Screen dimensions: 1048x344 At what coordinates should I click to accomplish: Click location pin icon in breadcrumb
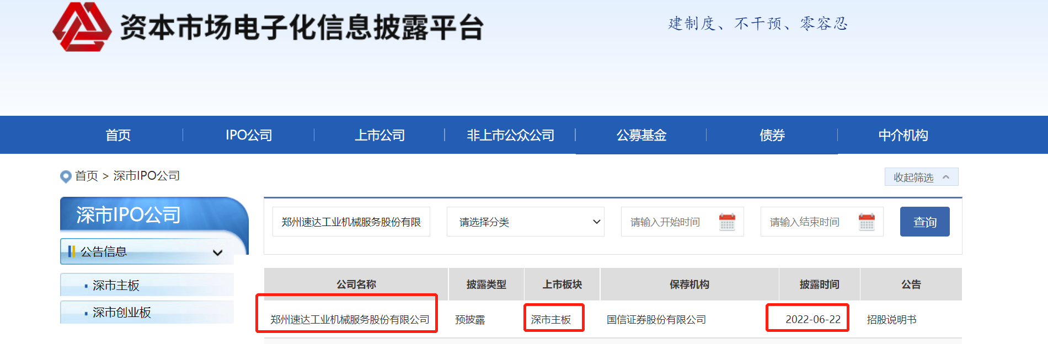coord(66,176)
